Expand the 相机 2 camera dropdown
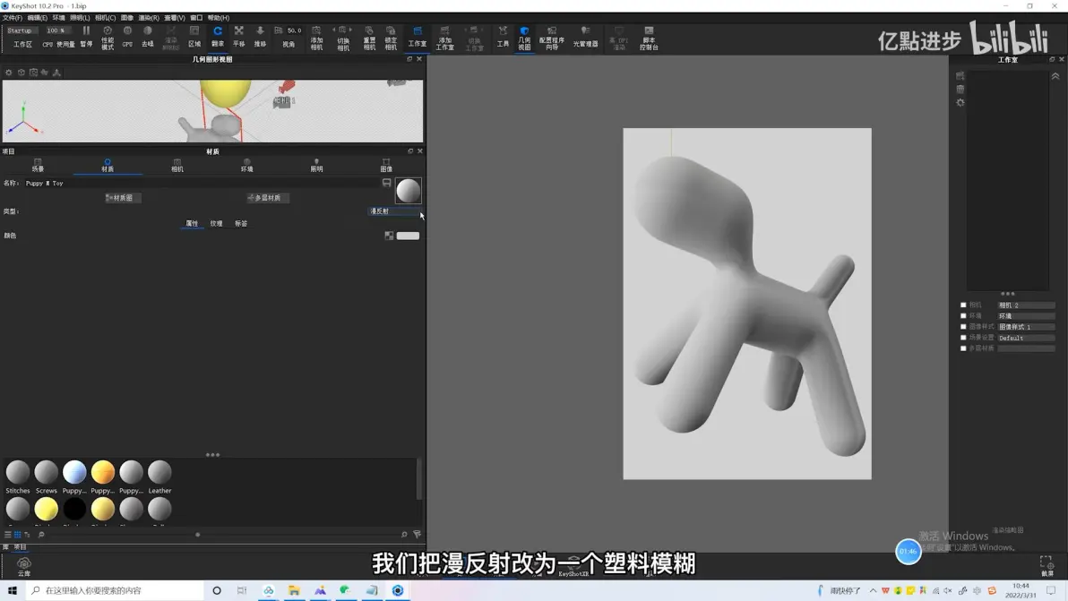This screenshot has height=601, width=1068. pyautogui.click(x=1026, y=305)
